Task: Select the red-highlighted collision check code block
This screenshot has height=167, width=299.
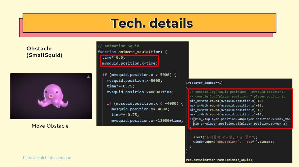Action: coord(240,109)
